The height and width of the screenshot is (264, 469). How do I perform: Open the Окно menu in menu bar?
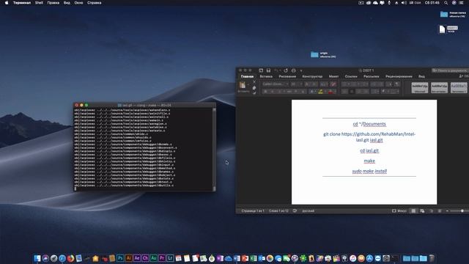tap(78, 3)
